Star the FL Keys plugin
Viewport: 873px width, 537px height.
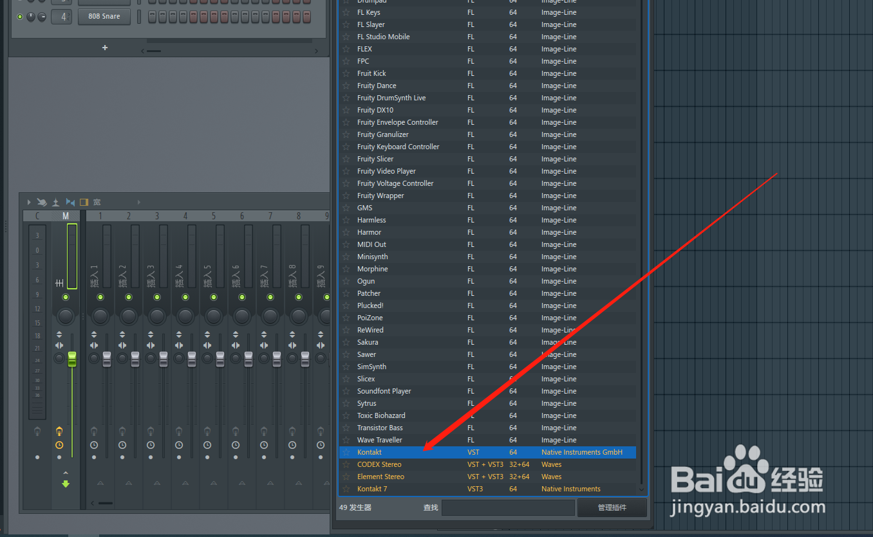point(346,12)
